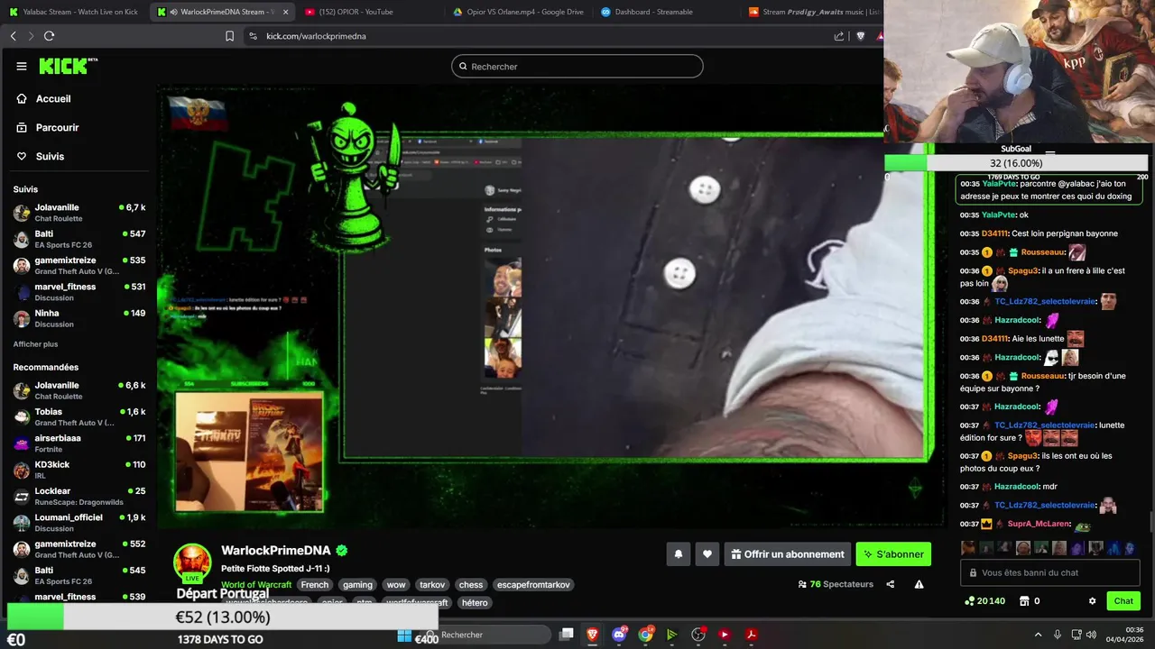Open recommended channel Tobias
The image size is (1155, 649).
pyautogui.click(x=79, y=416)
